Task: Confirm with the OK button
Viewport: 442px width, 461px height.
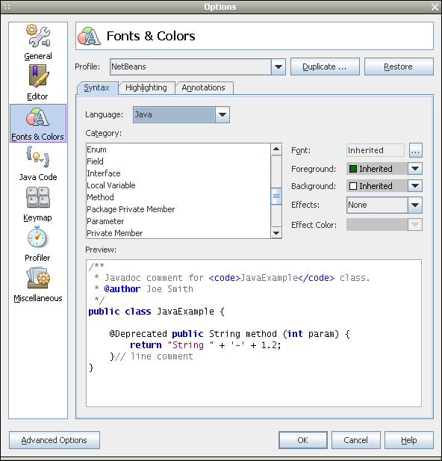Action: point(302,440)
